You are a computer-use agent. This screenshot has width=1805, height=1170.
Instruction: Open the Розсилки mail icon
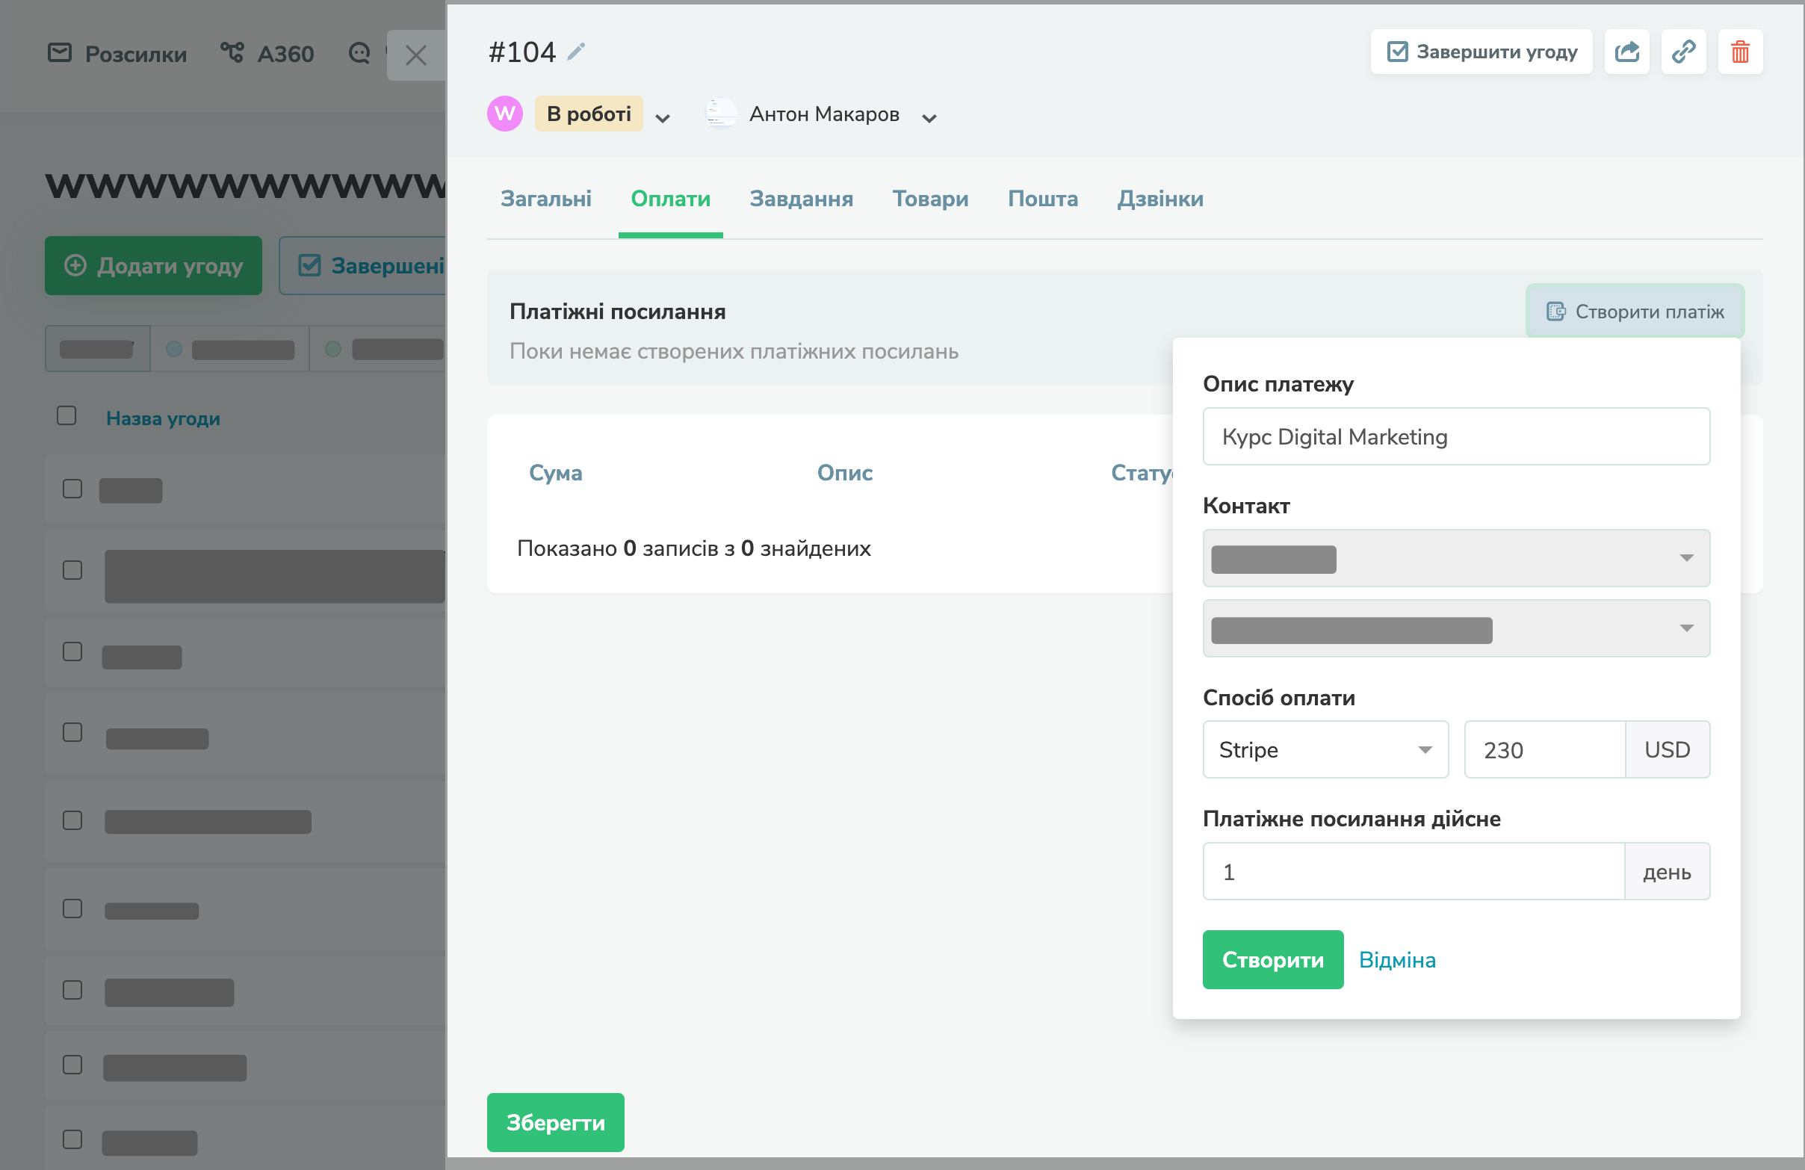[59, 53]
